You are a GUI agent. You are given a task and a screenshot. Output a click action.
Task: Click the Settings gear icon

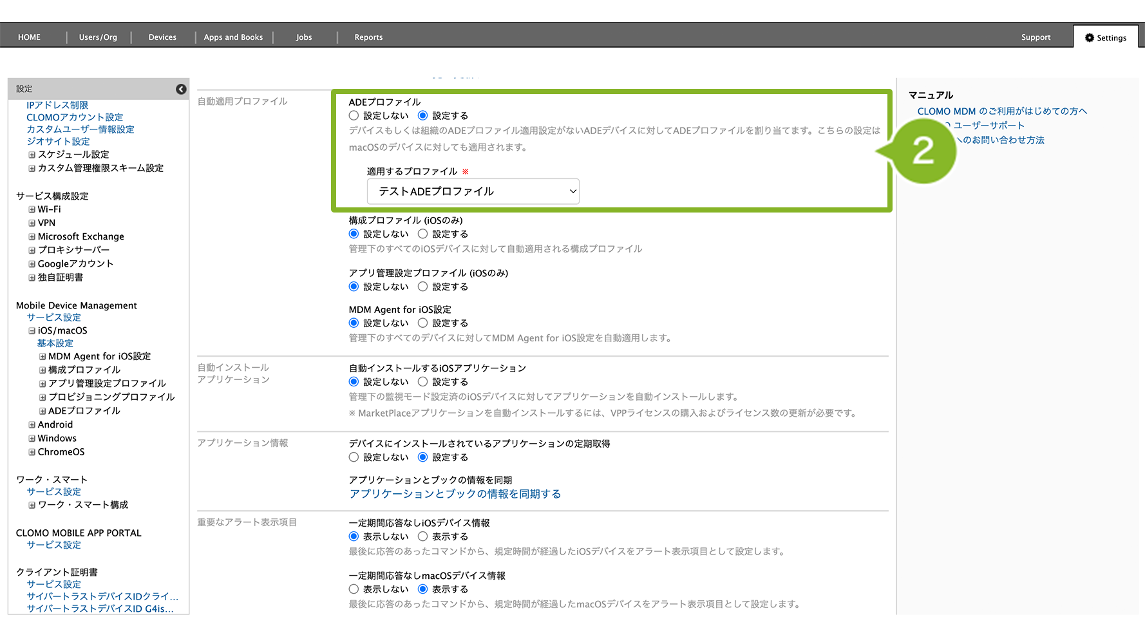[1089, 38]
